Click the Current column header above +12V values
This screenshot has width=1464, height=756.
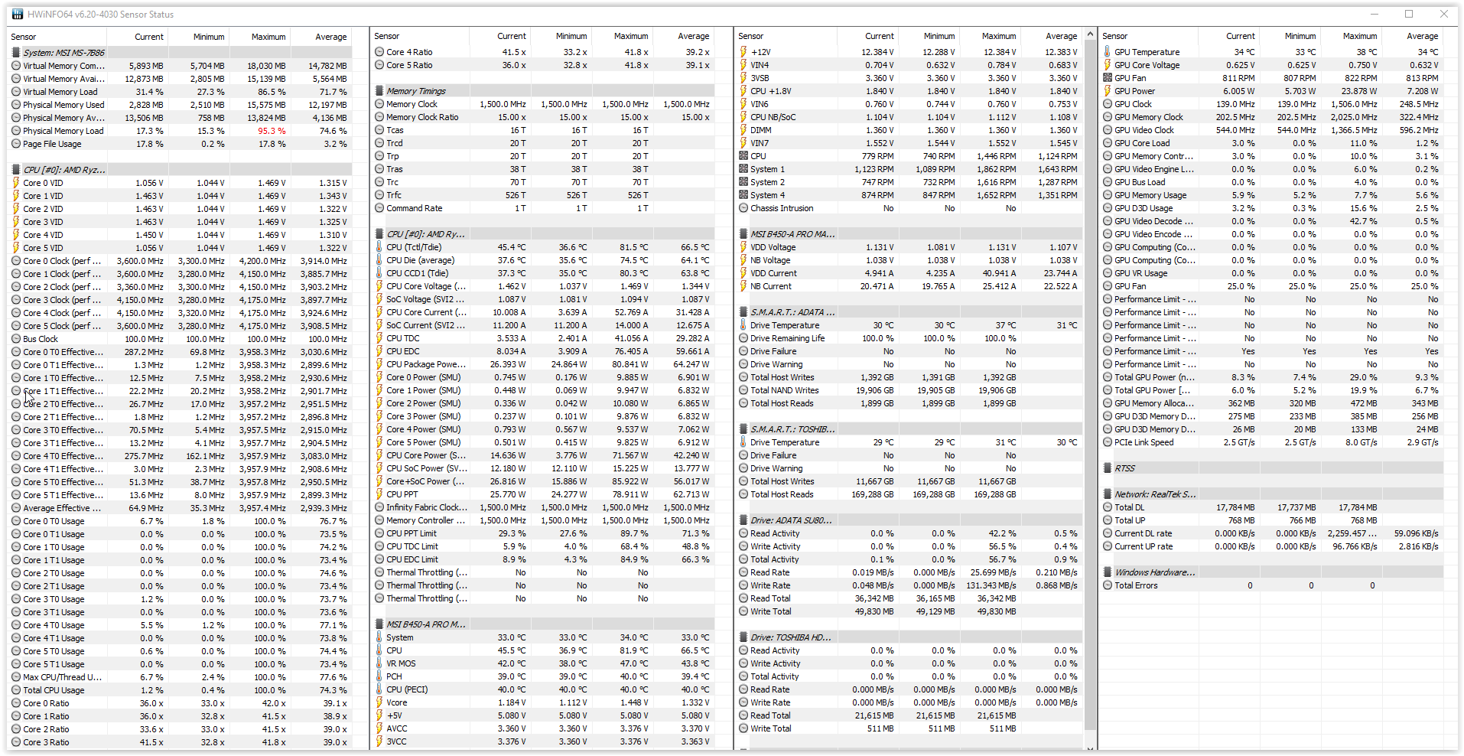tap(867, 36)
